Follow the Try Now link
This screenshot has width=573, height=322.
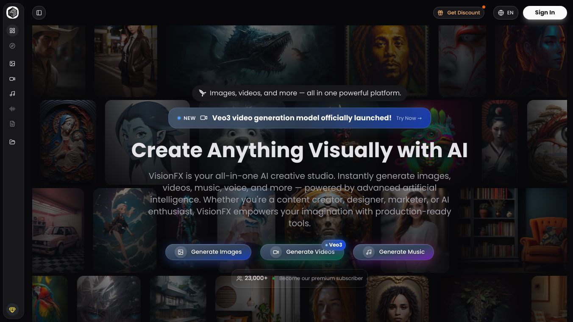pyautogui.click(x=409, y=118)
